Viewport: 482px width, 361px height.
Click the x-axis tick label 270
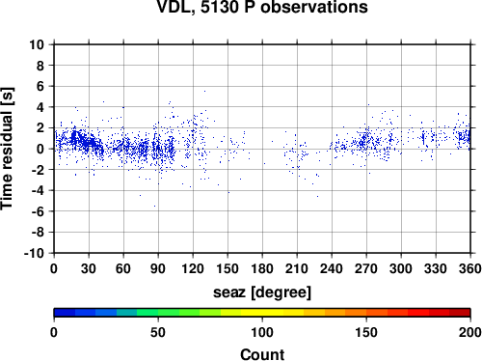pyautogui.click(x=366, y=268)
